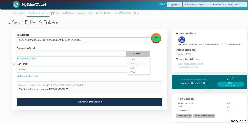
Task: Click the version number 3.10.3.7
Action: point(162,4)
